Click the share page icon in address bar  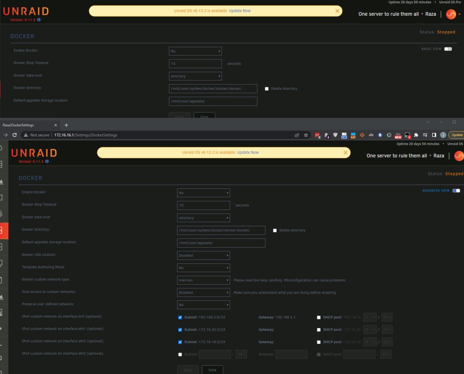(297, 135)
